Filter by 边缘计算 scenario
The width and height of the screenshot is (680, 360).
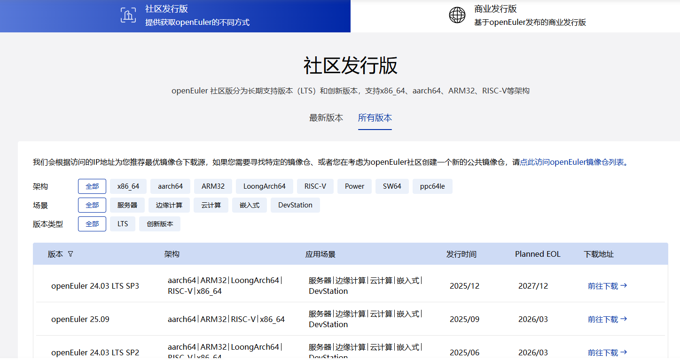tap(169, 205)
